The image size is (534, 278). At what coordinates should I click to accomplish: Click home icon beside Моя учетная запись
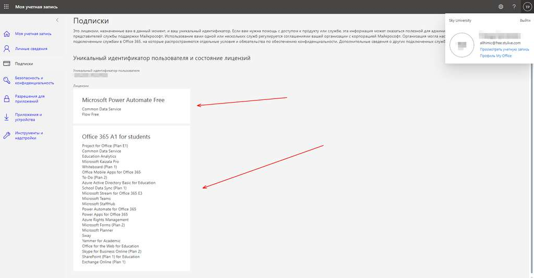6,34
